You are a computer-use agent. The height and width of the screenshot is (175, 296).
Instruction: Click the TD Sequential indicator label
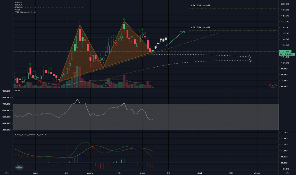(26, 12)
